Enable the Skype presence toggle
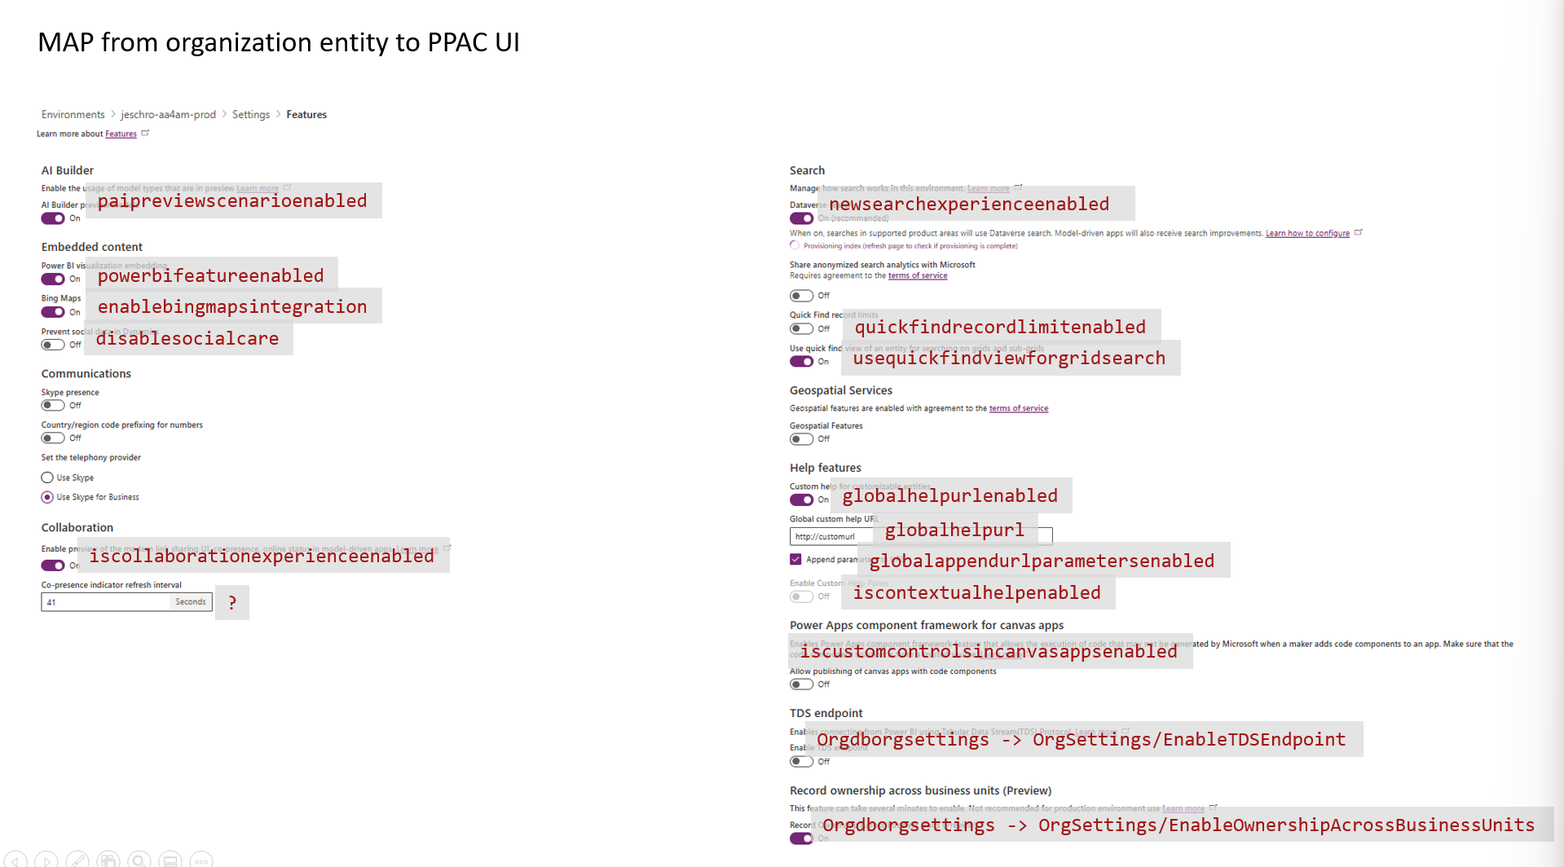The height and width of the screenshot is (867, 1564). (x=54, y=405)
